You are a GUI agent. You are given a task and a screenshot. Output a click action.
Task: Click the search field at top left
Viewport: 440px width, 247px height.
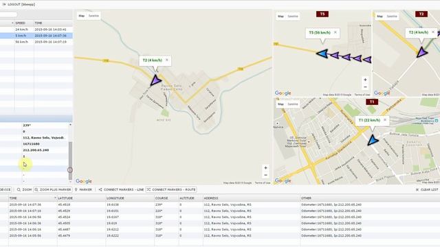tap(8, 14)
